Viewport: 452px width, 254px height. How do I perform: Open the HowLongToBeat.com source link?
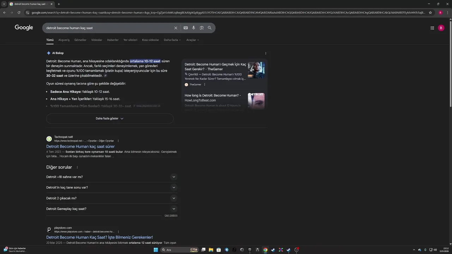tap(213, 98)
